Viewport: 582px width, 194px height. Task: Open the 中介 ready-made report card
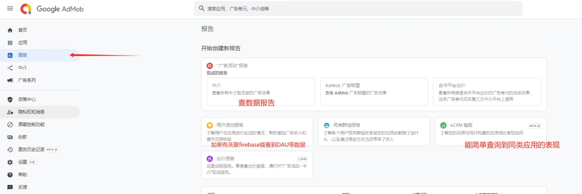pyautogui.click(x=261, y=92)
